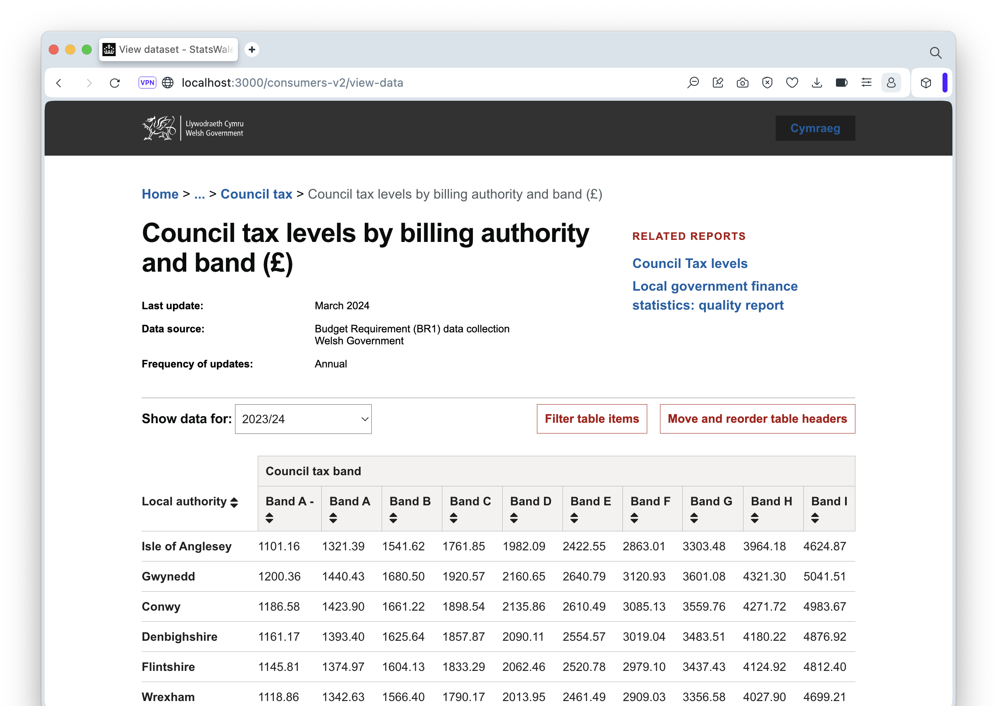The image size is (1002, 706).
Task: Expand the ellipsis breadcrumb link
Action: [199, 194]
